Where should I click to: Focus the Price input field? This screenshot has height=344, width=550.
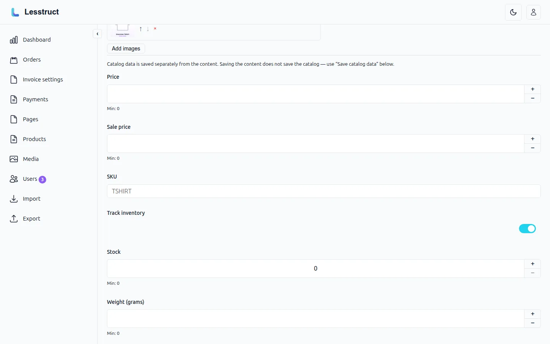(315, 94)
